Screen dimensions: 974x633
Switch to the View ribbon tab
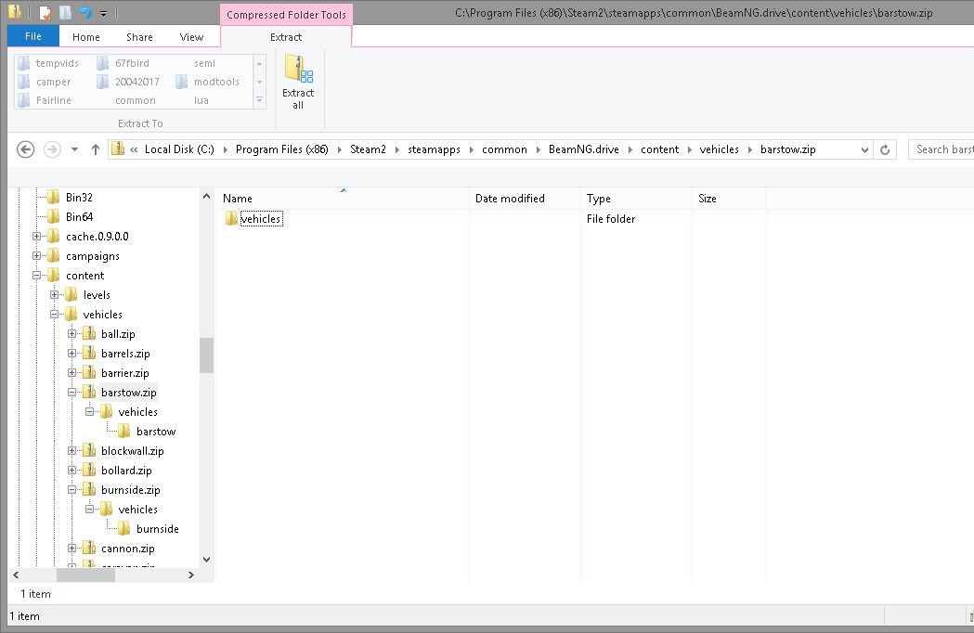pyautogui.click(x=191, y=37)
